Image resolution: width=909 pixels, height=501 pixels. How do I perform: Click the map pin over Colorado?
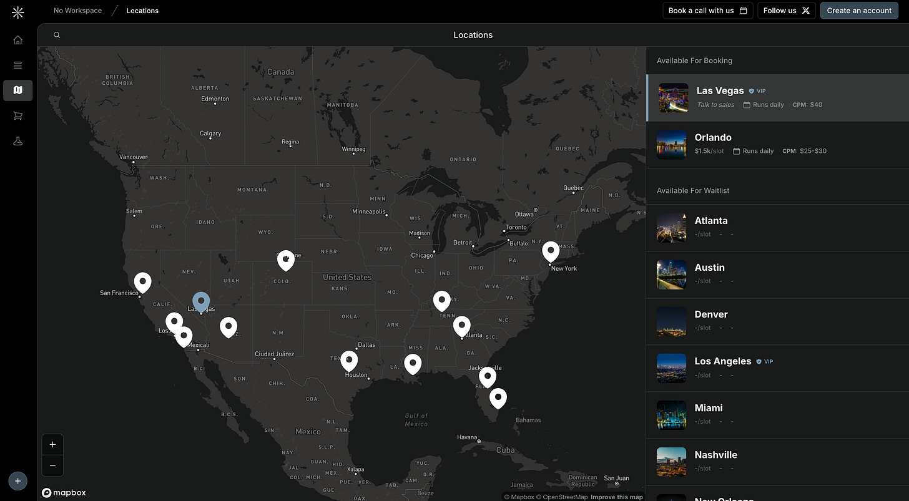tap(286, 260)
